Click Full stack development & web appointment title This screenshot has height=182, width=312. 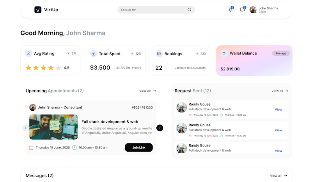coord(110,122)
